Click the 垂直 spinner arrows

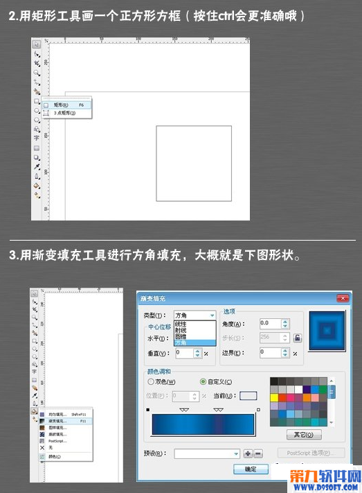click(197, 353)
